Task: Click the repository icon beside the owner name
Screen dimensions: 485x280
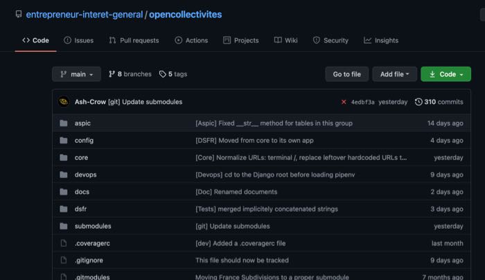Action: [x=19, y=15]
